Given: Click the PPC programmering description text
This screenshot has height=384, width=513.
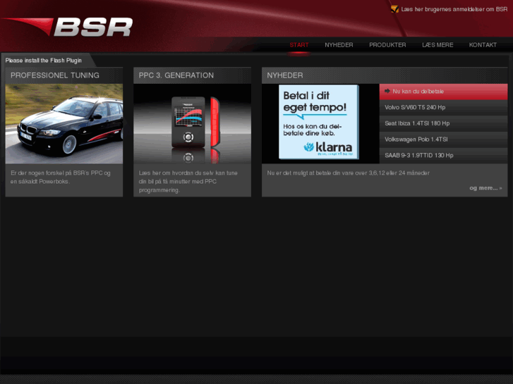Looking at the screenshot, I should (188, 181).
